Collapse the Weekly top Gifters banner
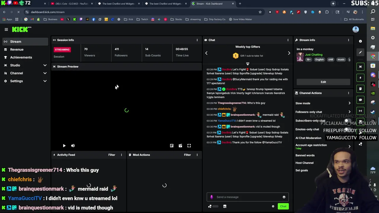Screen dimensions: 379x213 248,64
